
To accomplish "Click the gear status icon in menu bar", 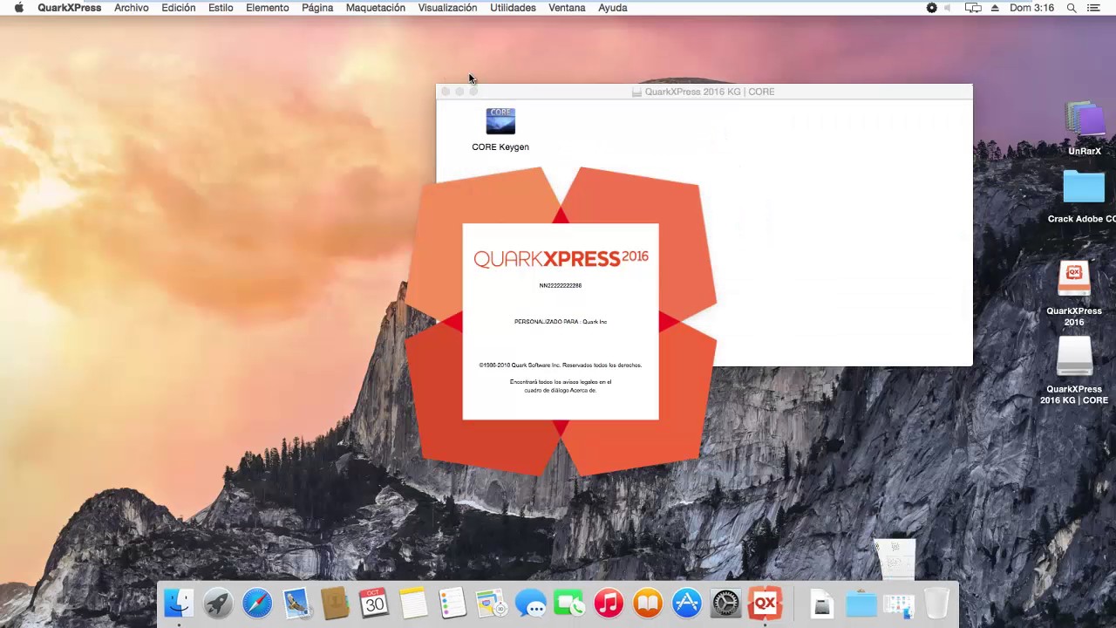I will [x=931, y=8].
